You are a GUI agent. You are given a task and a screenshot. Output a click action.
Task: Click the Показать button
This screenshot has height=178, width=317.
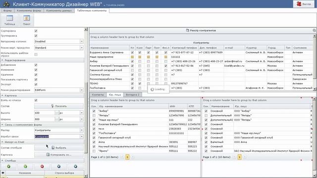click(59, 106)
